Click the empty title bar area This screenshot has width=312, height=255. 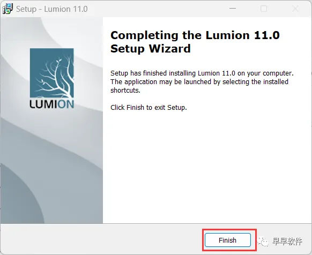[156, 9]
